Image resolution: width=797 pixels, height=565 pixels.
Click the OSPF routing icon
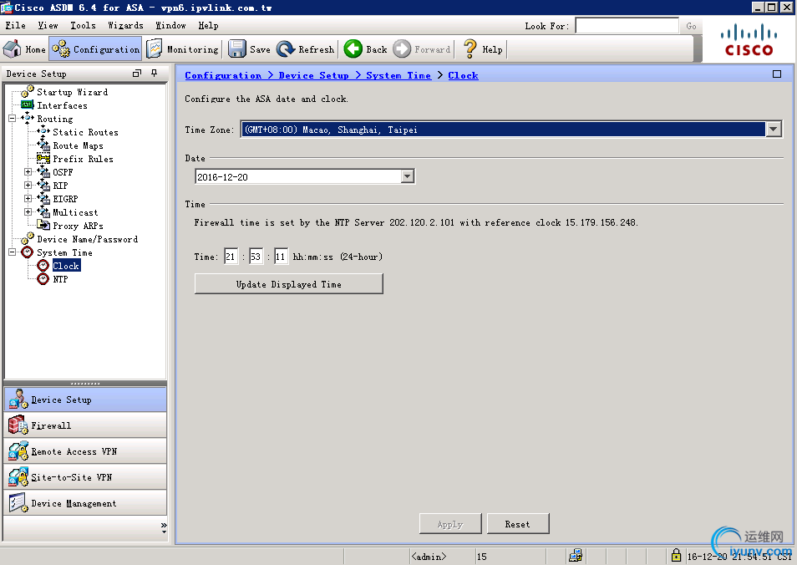click(43, 172)
